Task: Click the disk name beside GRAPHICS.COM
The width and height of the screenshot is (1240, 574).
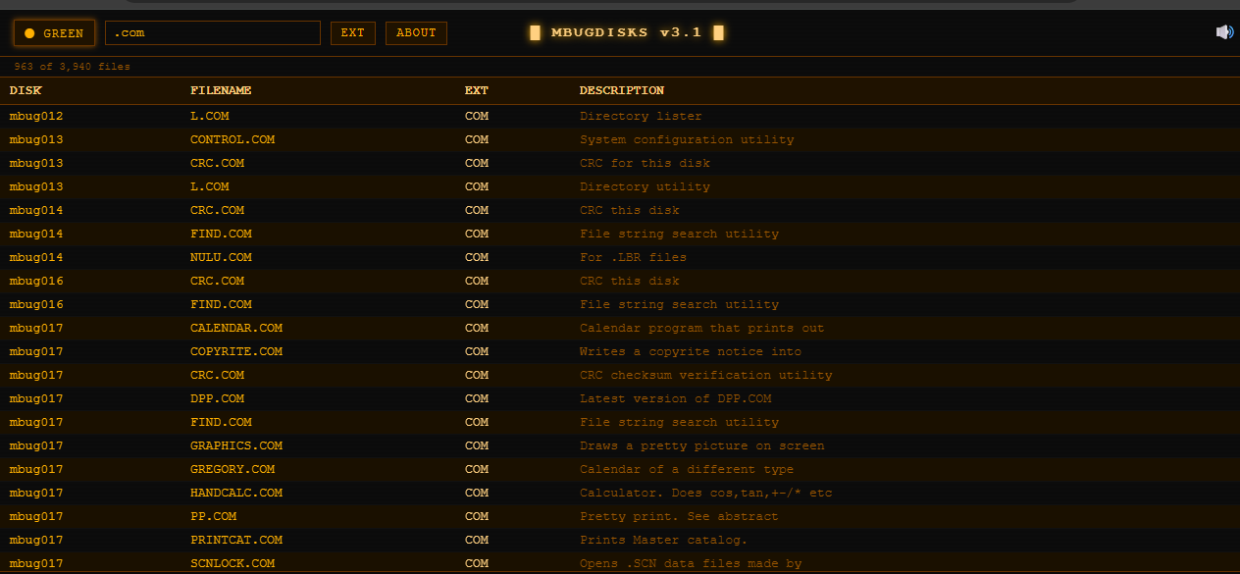Action: click(36, 445)
